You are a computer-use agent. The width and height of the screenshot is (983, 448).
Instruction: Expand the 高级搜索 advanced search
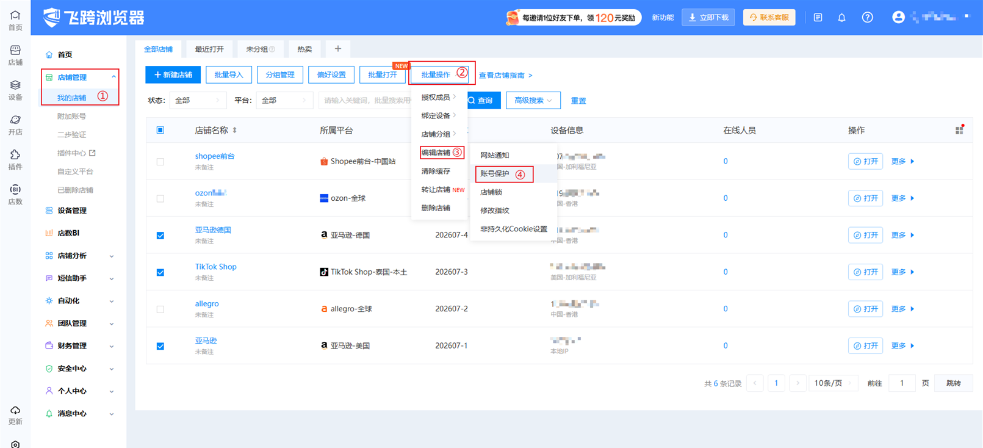coord(533,100)
